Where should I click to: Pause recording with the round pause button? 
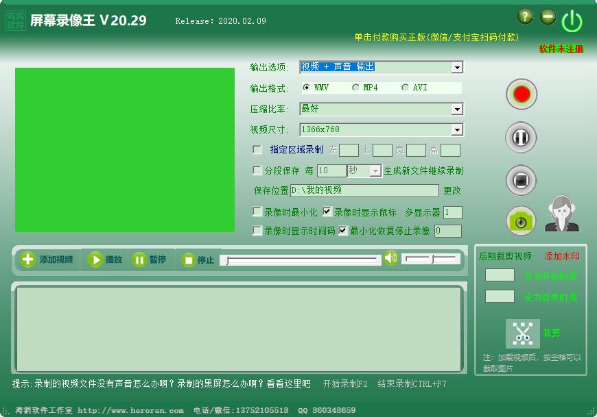521,137
